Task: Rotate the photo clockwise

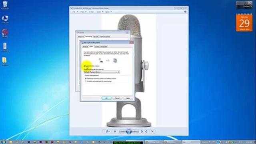Action: (x=146, y=131)
